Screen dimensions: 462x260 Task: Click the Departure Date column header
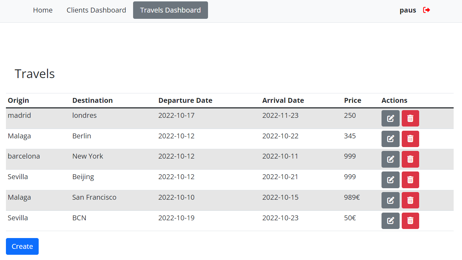tap(185, 100)
